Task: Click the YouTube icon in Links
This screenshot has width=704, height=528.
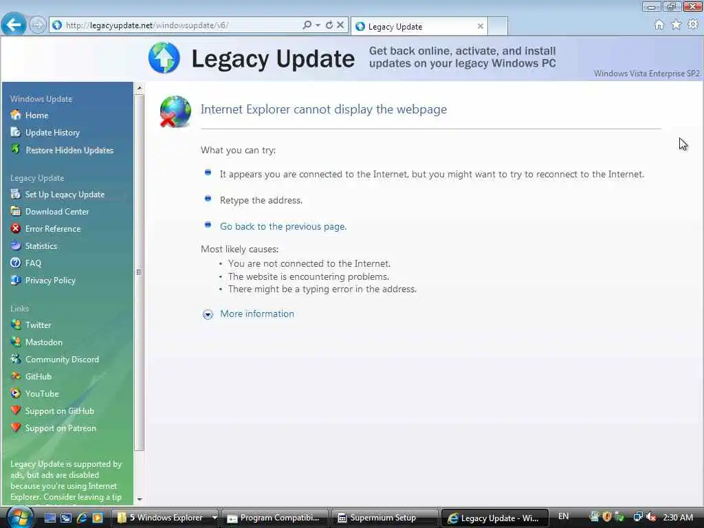Action: coord(16,393)
